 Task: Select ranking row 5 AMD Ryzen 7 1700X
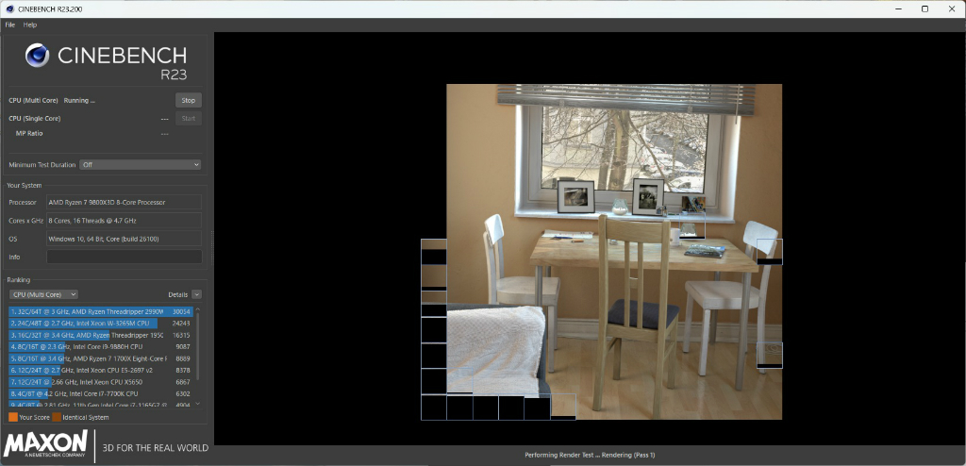pos(100,358)
